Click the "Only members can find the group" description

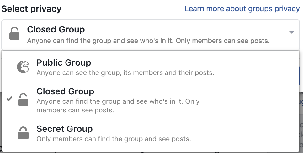(114, 138)
